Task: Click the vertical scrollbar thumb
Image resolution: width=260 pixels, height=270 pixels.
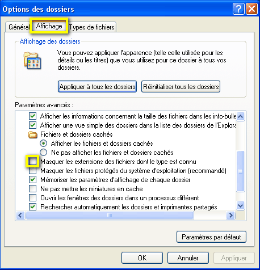Action: pyautogui.click(x=240, y=171)
